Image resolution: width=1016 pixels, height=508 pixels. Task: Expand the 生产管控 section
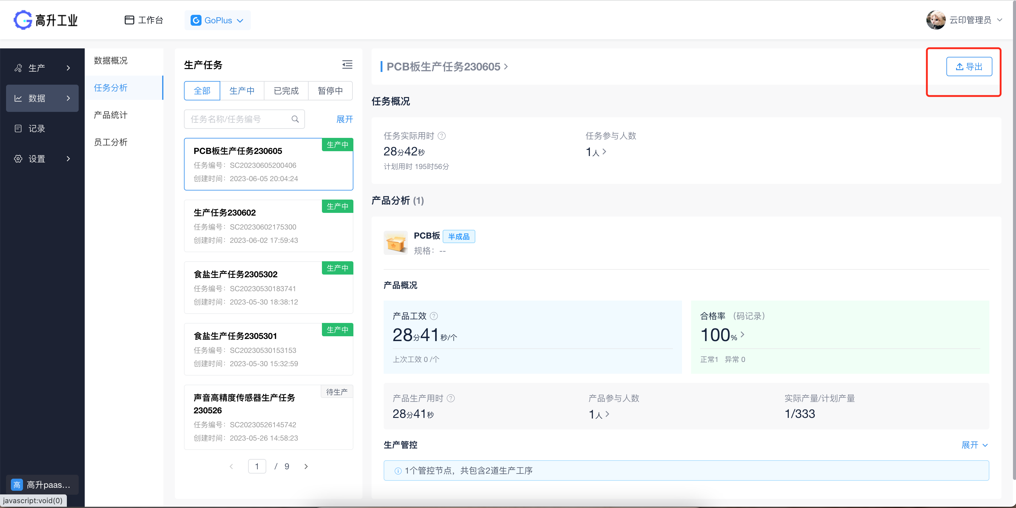click(975, 445)
